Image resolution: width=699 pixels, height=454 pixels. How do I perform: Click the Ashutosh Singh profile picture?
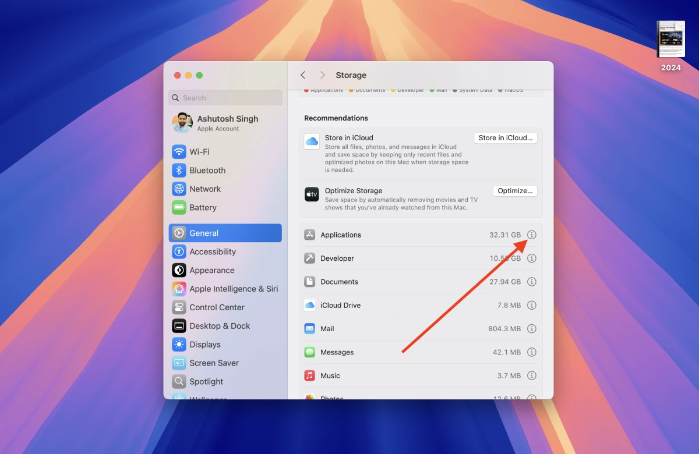tap(182, 123)
